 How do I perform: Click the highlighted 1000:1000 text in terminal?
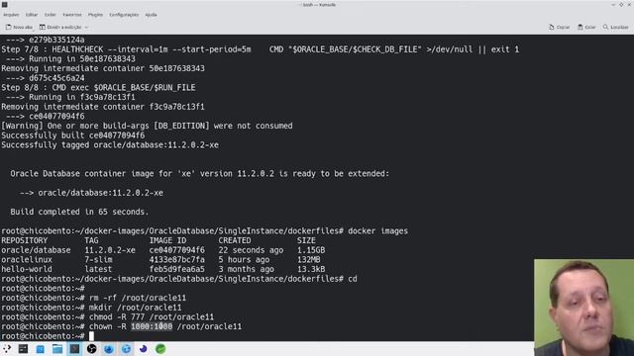click(x=152, y=326)
